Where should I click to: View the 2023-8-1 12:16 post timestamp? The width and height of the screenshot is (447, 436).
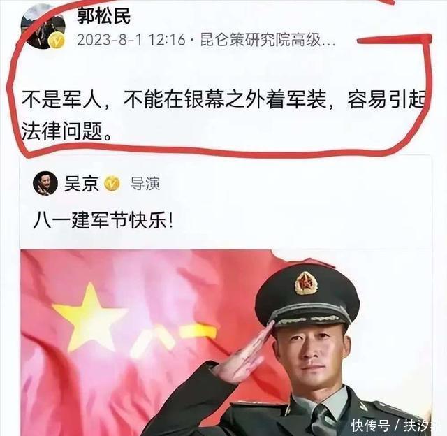(x=131, y=40)
